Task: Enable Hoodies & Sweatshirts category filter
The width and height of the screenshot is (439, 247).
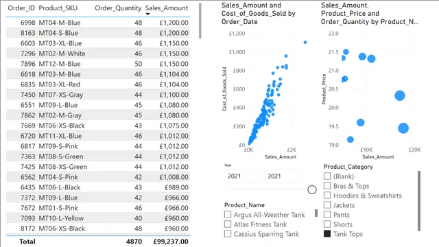Action: 327,195
